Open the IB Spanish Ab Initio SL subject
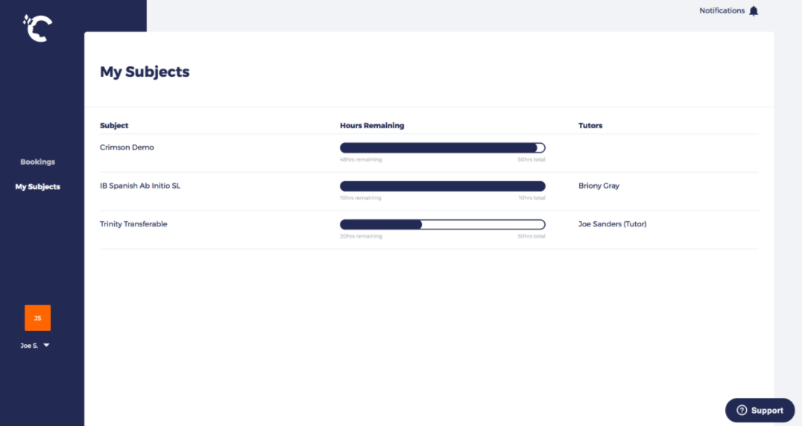The height and width of the screenshot is (447, 808). (x=140, y=186)
